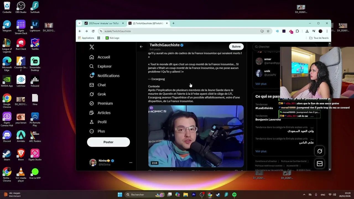Screen dimensions: 354x199
Task: Open the Benjamin Lavernhe trend
Action: point(268,120)
